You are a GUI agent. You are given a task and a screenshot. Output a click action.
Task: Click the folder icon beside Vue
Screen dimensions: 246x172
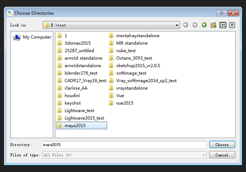111,95
